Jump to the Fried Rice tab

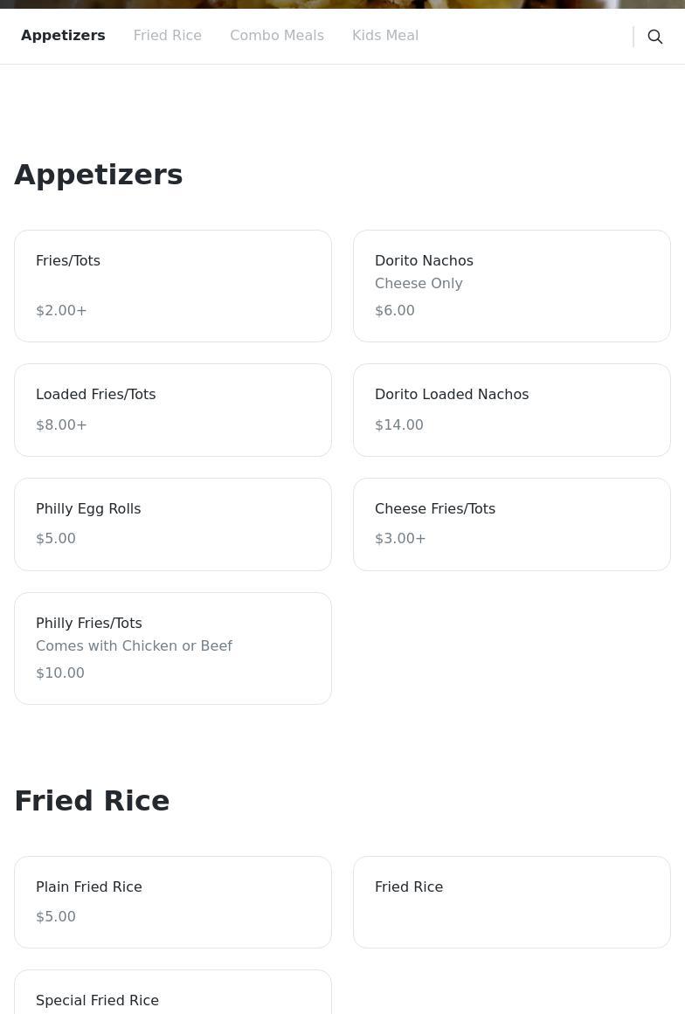[x=168, y=36]
